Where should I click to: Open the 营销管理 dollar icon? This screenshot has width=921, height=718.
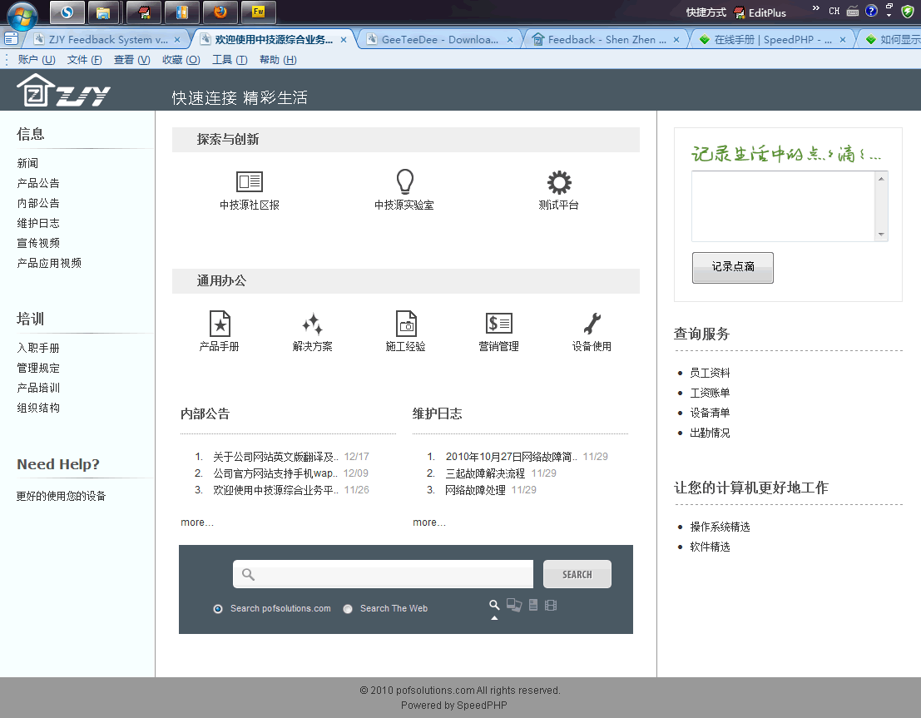[498, 323]
